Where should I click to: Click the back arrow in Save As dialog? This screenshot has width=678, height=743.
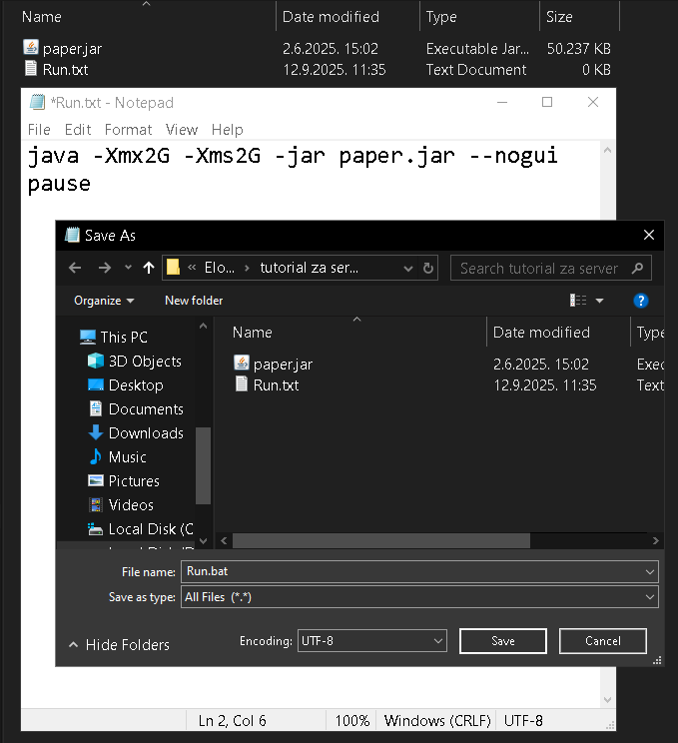(x=75, y=268)
